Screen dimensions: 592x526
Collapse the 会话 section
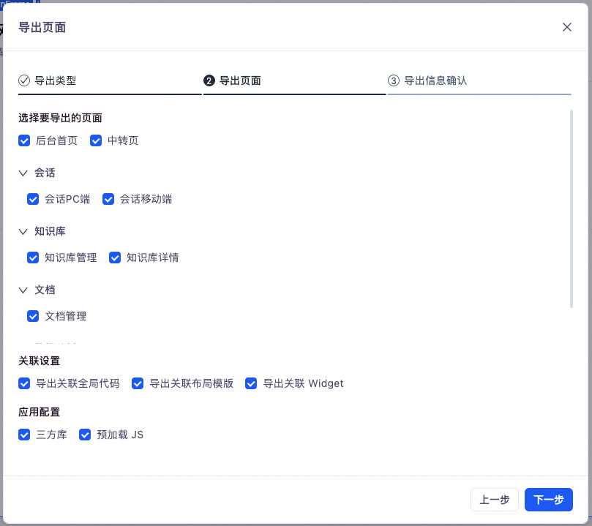tap(23, 173)
